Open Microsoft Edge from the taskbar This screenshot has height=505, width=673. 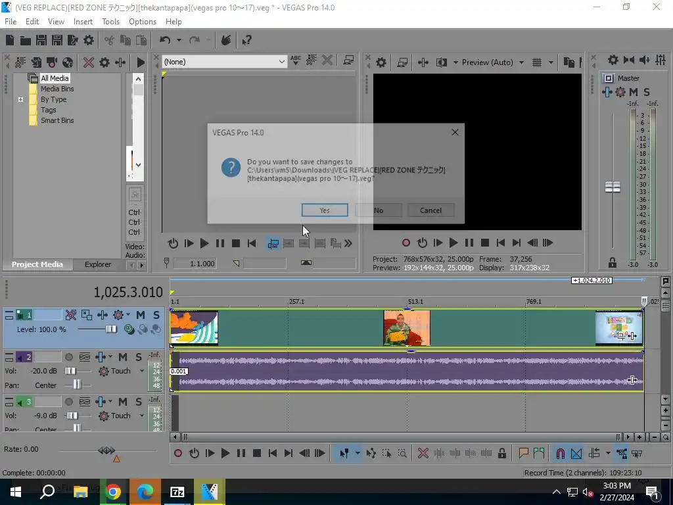pyautogui.click(x=145, y=492)
